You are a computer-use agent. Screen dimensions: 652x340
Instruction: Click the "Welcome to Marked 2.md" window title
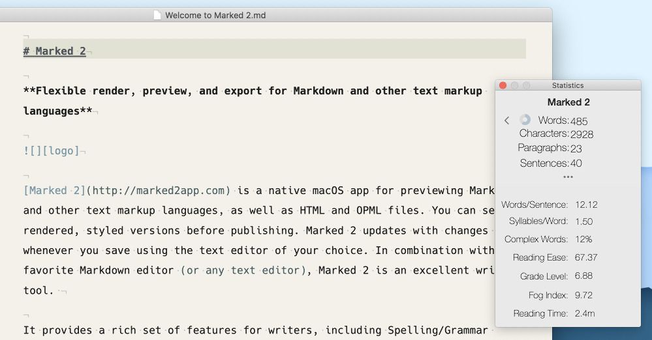(215, 16)
